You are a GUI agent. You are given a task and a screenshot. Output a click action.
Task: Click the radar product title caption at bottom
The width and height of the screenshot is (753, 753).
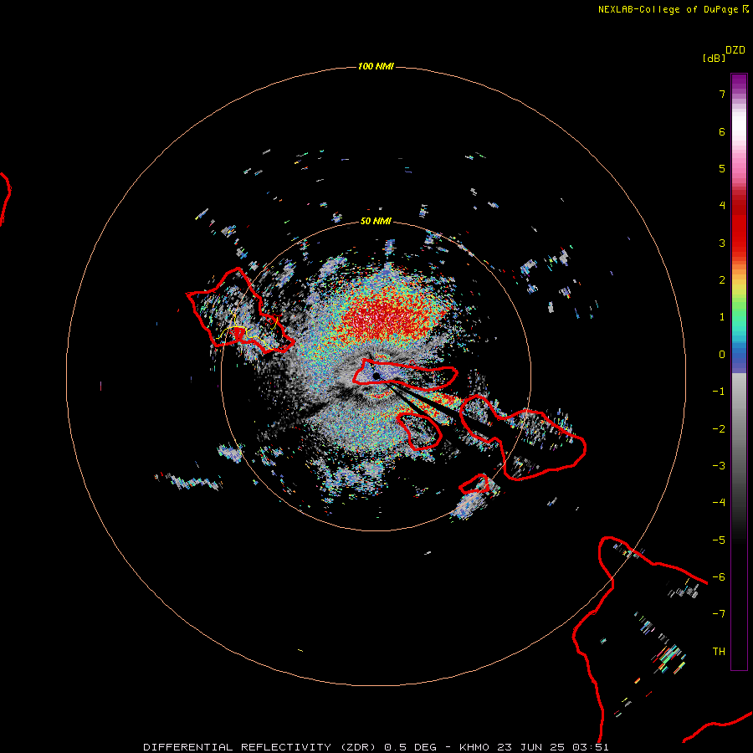click(376, 747)
